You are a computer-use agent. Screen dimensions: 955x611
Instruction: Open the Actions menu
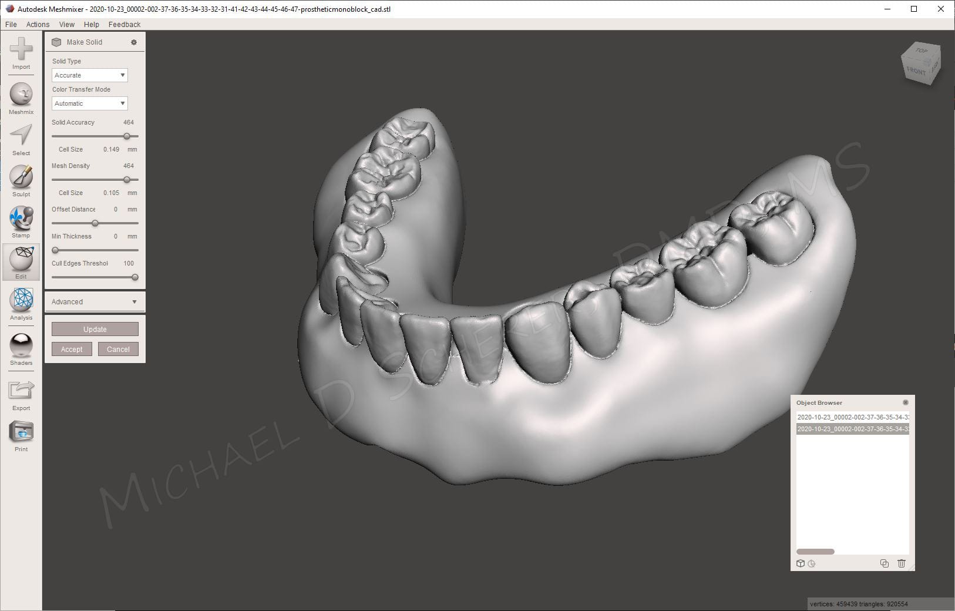pyautogui.click(x=38, y=25)
